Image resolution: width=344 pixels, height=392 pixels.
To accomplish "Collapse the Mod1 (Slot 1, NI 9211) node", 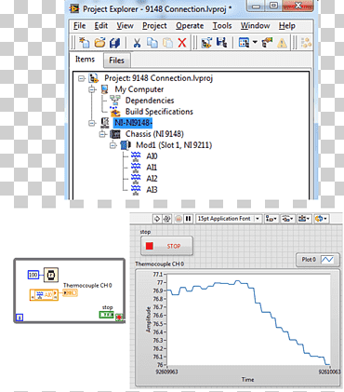I will [113, 145].
